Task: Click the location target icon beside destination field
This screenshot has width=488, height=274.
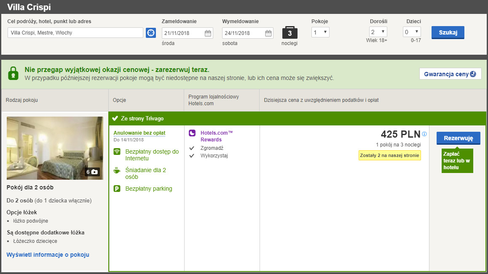Action: pos(151,33)
